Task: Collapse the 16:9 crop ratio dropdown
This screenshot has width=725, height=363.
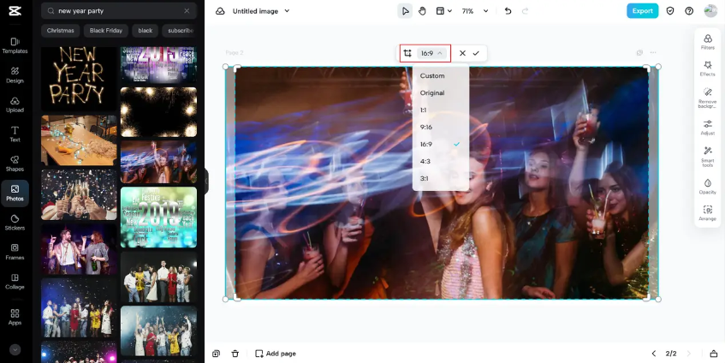Action: (431, 53)
